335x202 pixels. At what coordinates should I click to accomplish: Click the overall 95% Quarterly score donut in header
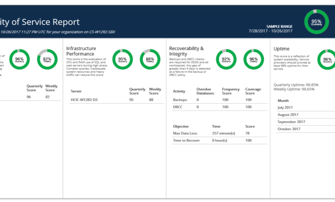316,22
